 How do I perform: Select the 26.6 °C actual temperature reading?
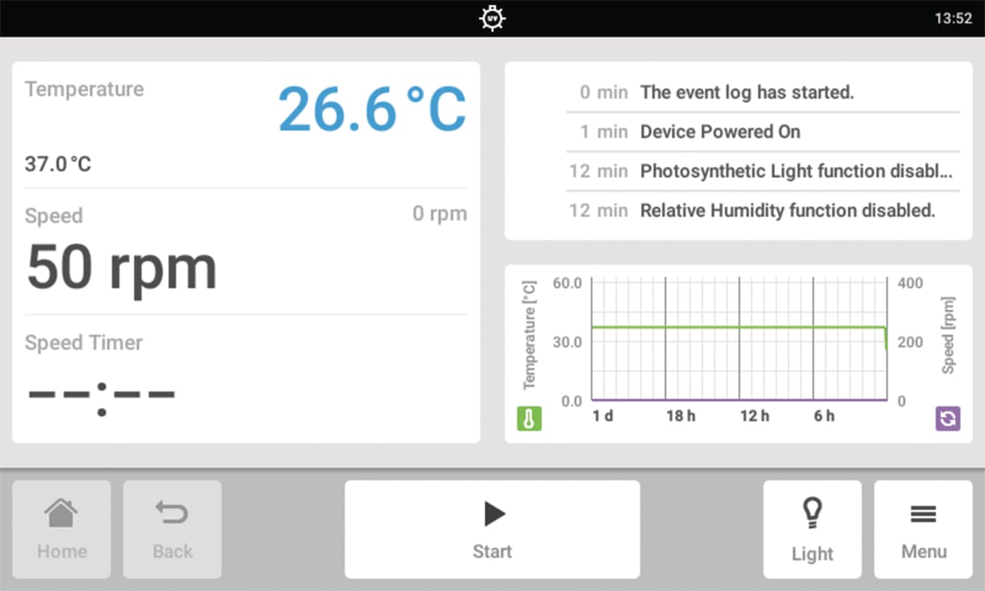click(x=371, y=109)
